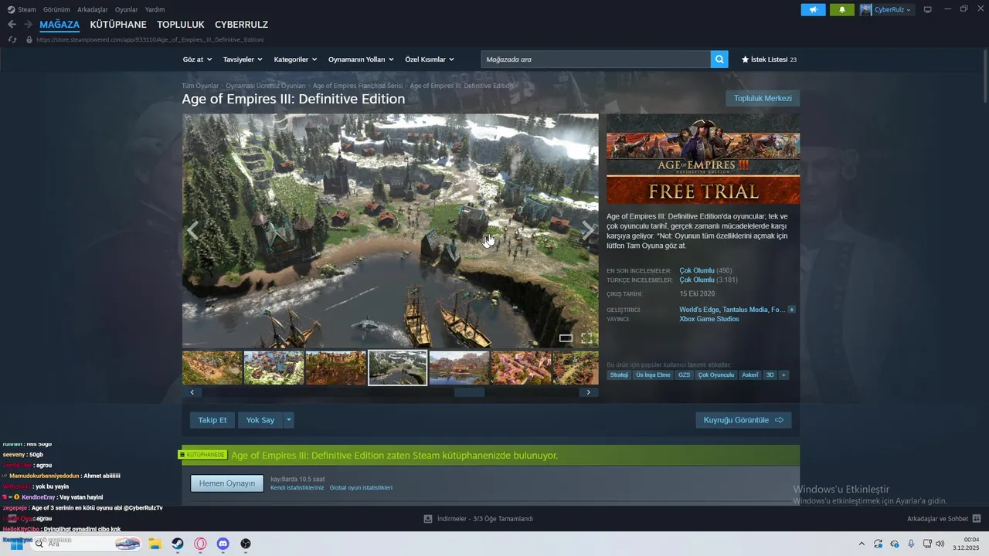Viewport: 989px width, 556px height.
Task: Click the thumbnail strip left arrow
Action: point(192,392)
